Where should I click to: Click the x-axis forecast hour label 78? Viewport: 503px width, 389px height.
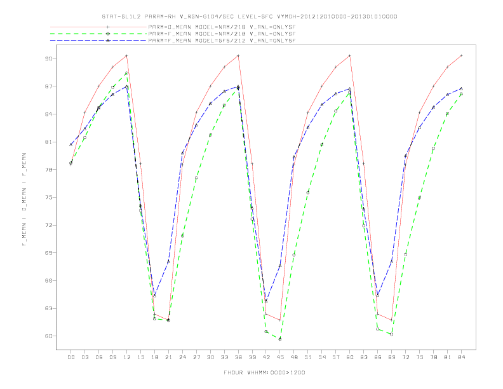pyautogui.click(x=434, y=357)
